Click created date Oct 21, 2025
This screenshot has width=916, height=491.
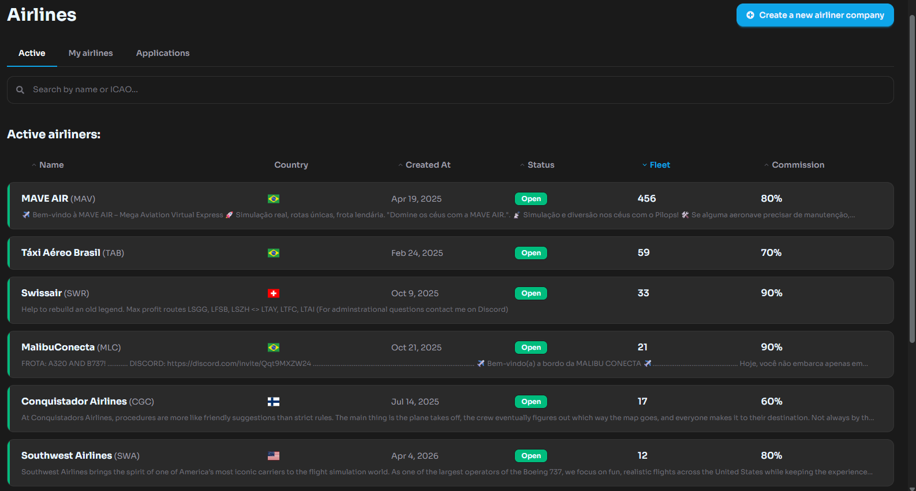coord(416,348)
